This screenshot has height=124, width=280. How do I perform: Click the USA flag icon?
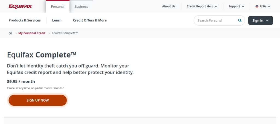[x=257, y=7]
